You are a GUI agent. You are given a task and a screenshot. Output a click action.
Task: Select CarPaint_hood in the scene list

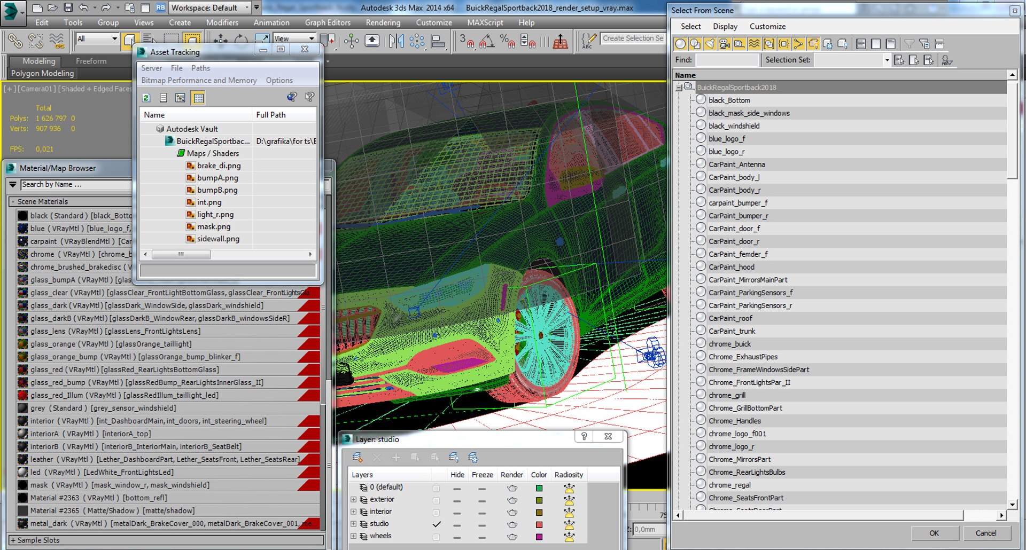pyautogui.click(x=732, y=267)
